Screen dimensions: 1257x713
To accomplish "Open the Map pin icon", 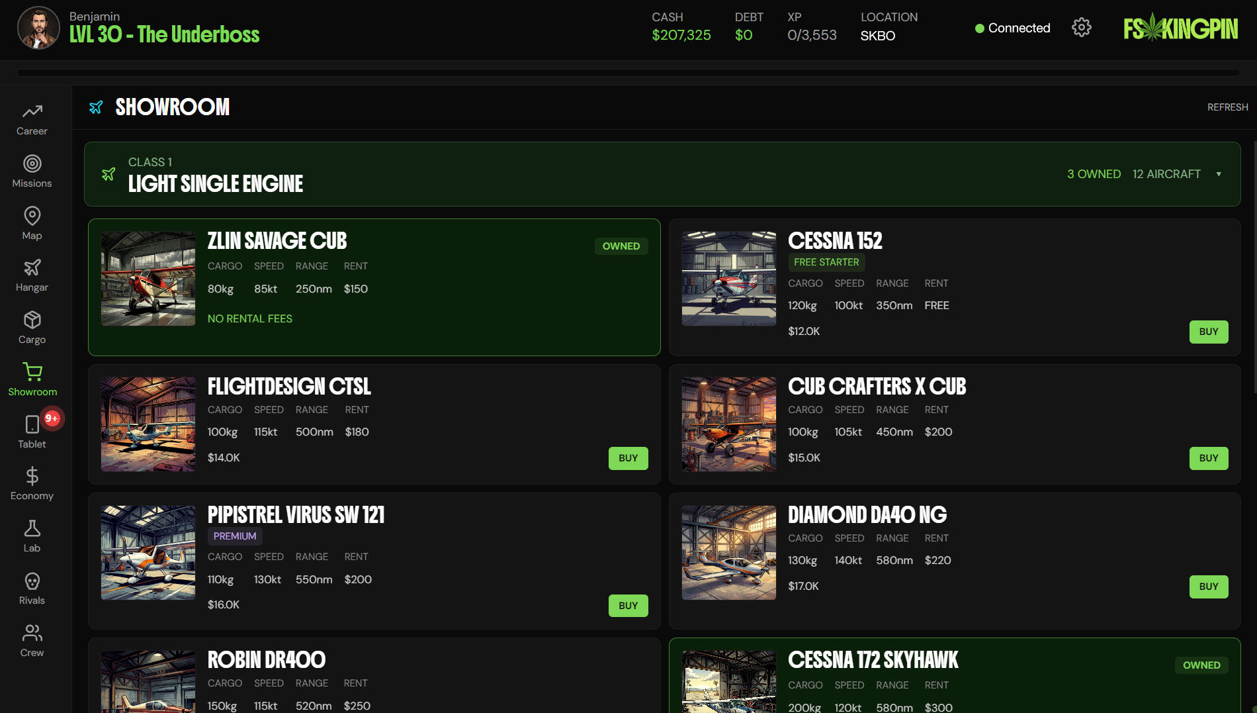I will point(32,216).
